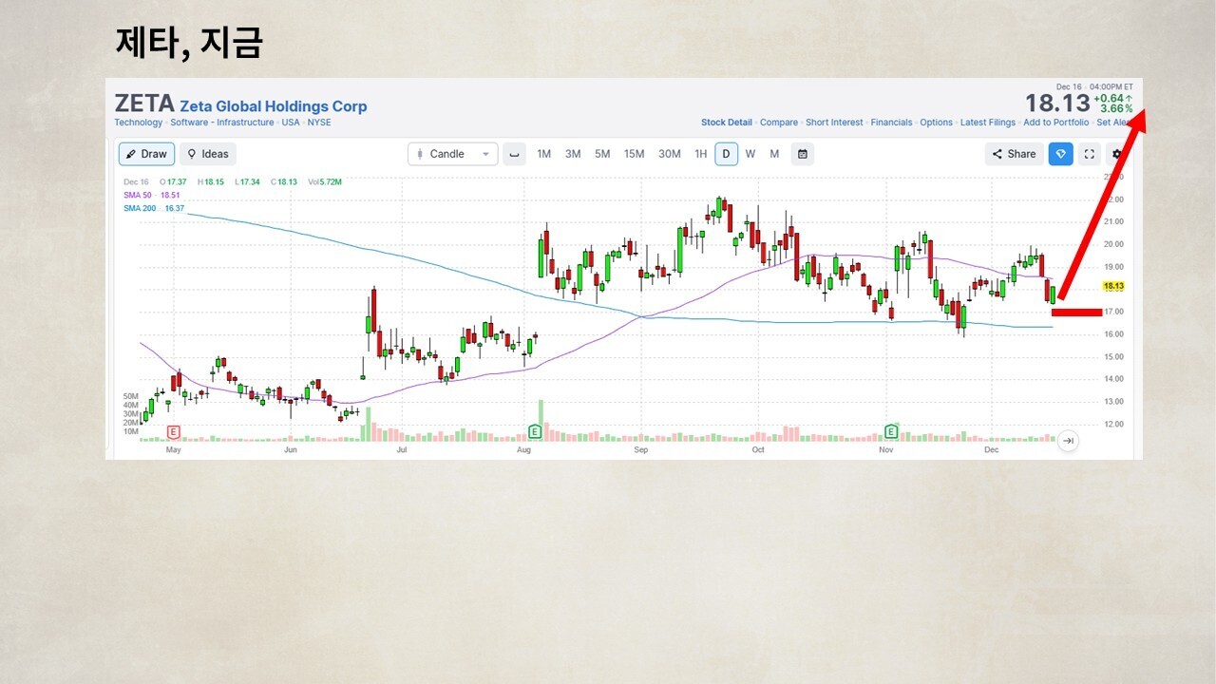Open the Candle chart type dropdown
Screen dimensions: 1216x684
click(453, 154)
